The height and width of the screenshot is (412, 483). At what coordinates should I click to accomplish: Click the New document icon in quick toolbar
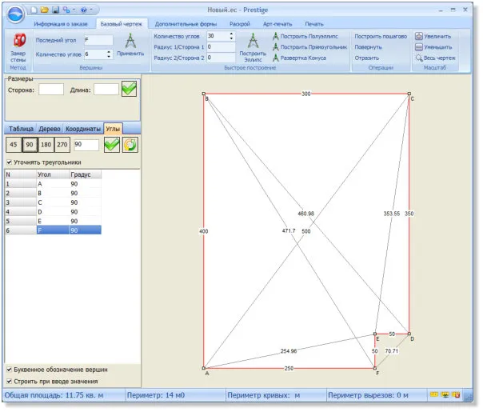point(34,10)
